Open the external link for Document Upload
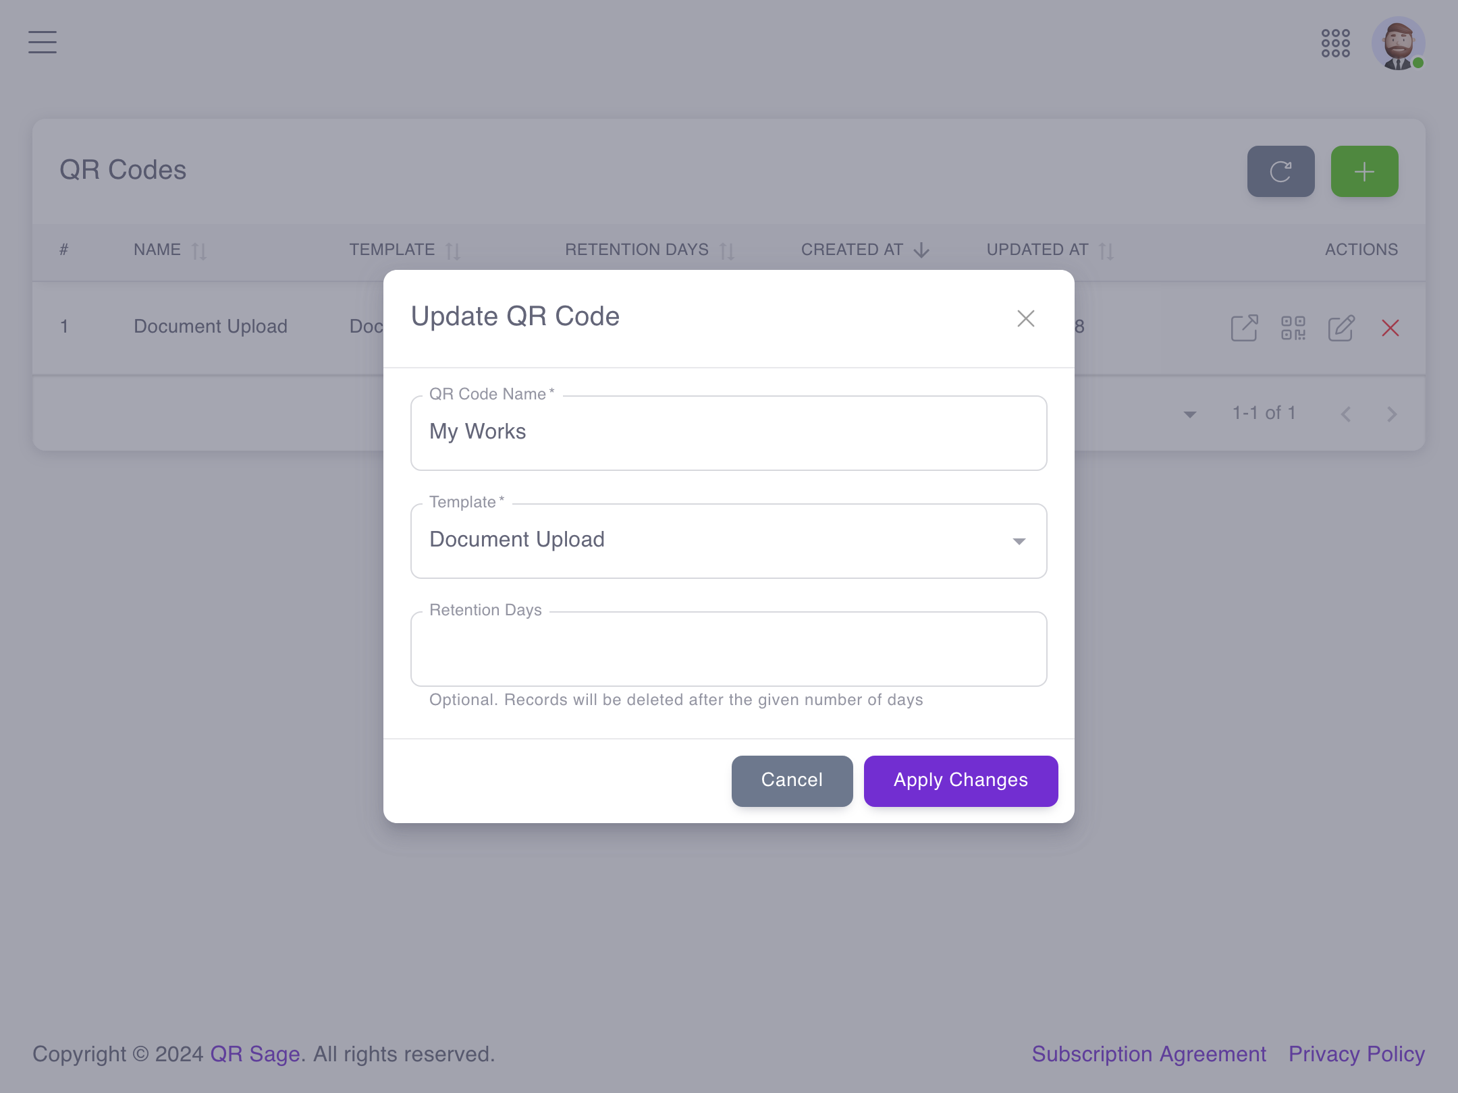Screen dimensions: 1458x1093 click(x=1244, y=328)
